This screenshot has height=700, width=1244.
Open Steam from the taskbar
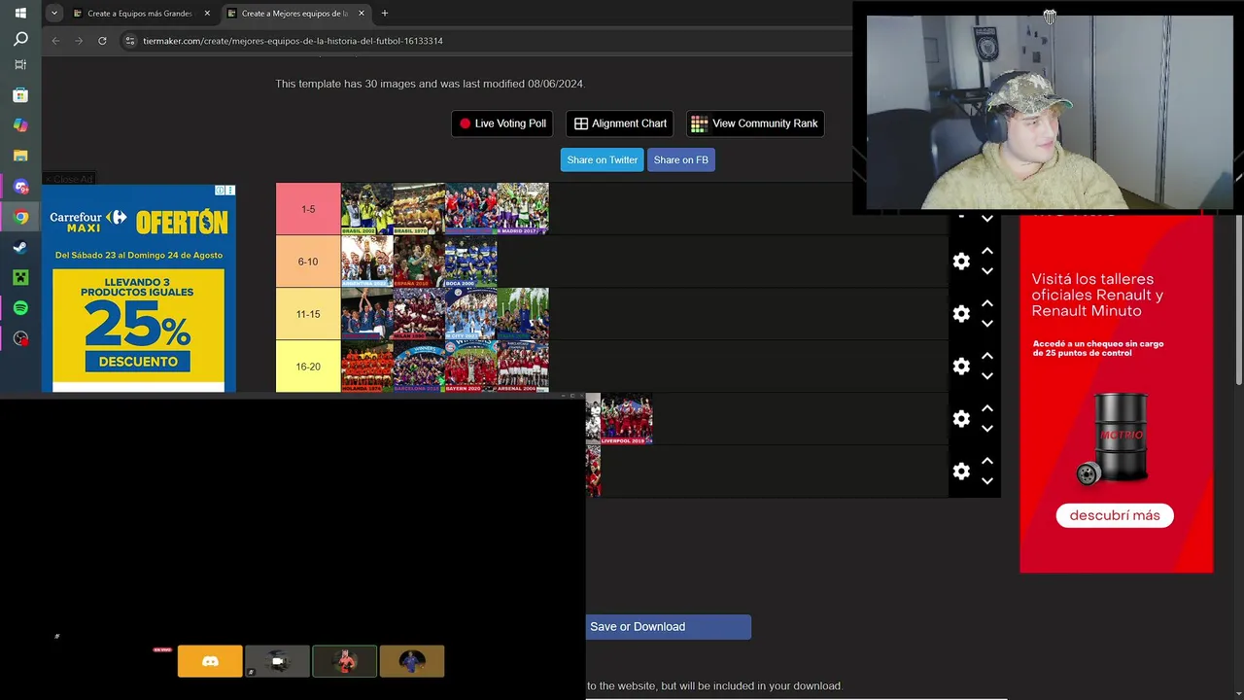coord(20,247)
